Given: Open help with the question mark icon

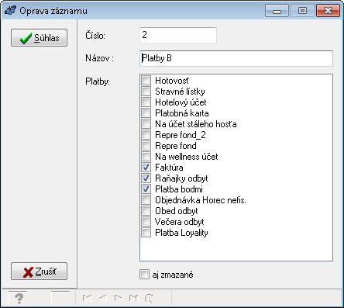Looking at the screenshot, I should point(19,299).
